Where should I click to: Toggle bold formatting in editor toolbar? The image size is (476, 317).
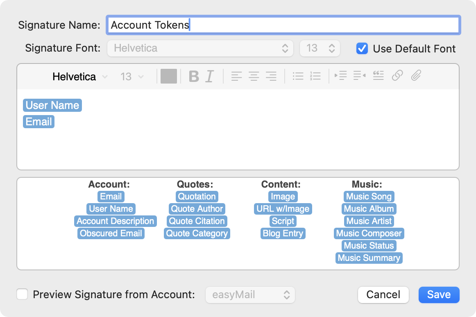tap(194, 76)
